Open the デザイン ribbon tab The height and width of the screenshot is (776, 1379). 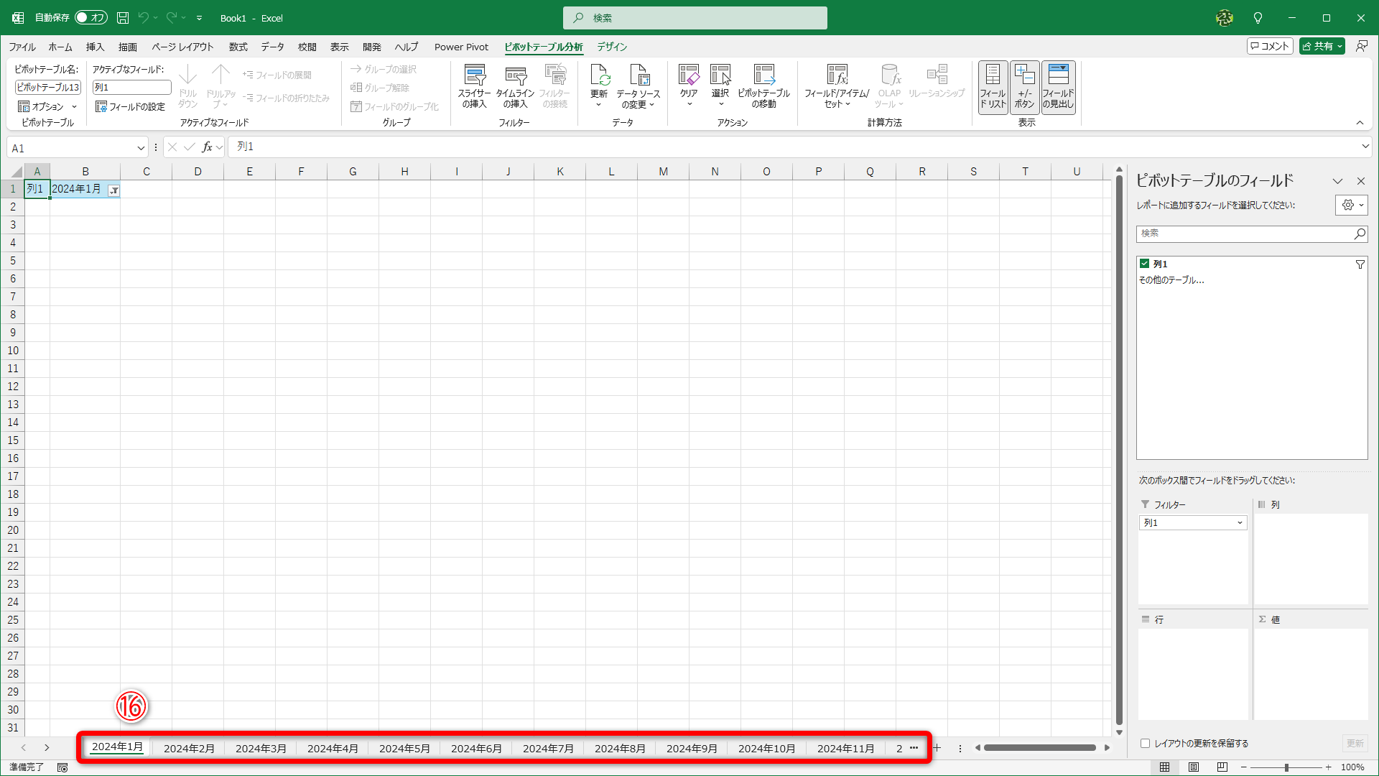(x=612, y=47)
